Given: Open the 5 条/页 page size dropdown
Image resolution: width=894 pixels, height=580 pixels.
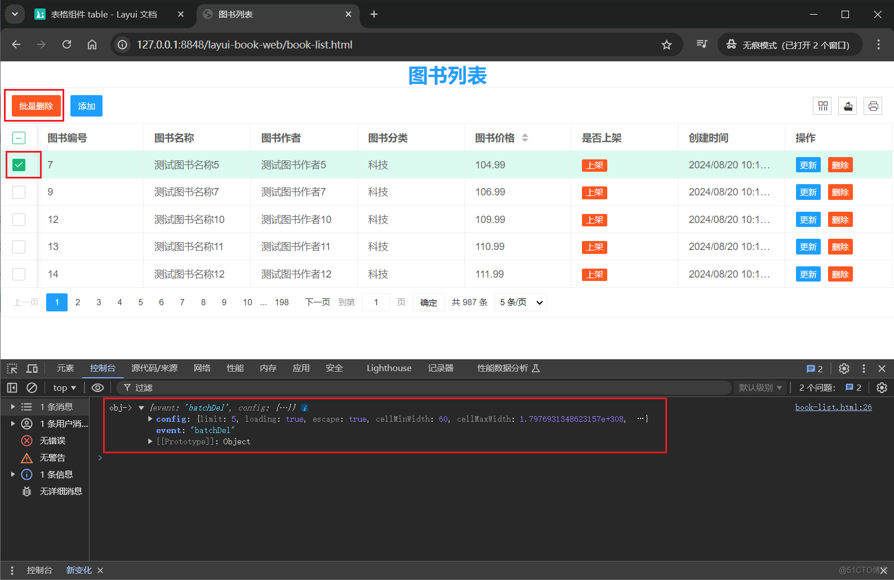Looking at the screenshot, I should pyautogui.click(x=521, y=302).
